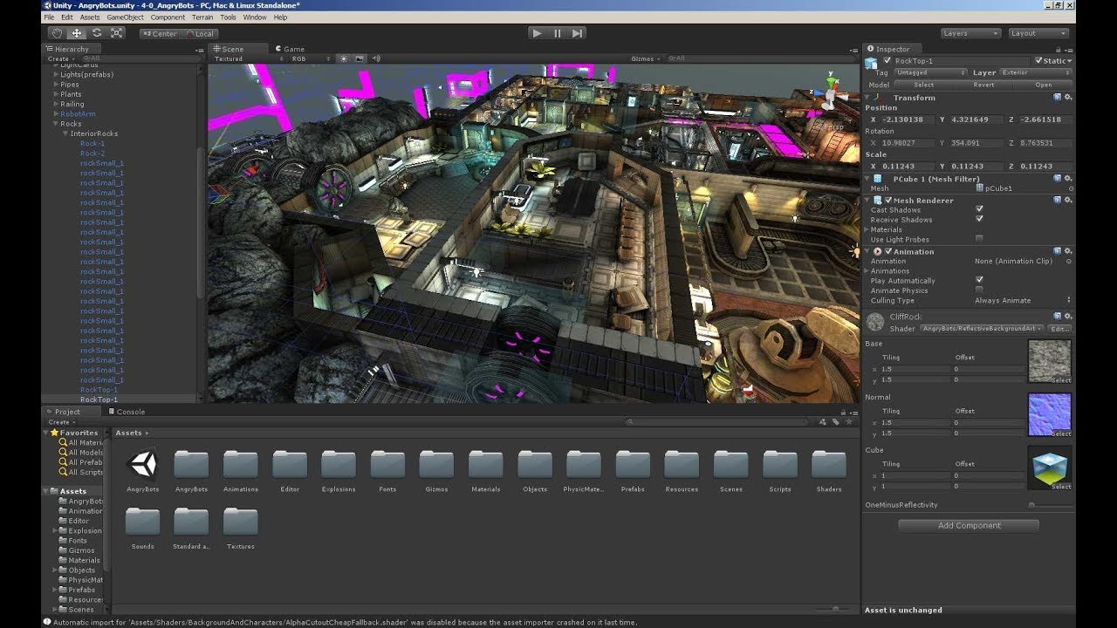The width and height of the screenshot is (1117, 628).
Task: Select the Scale tool in the toolbar
Action: 117,33
